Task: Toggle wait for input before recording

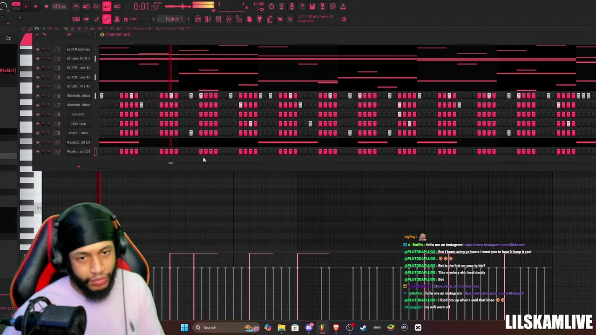Action: pyautogui.click(x=86, y=7)
